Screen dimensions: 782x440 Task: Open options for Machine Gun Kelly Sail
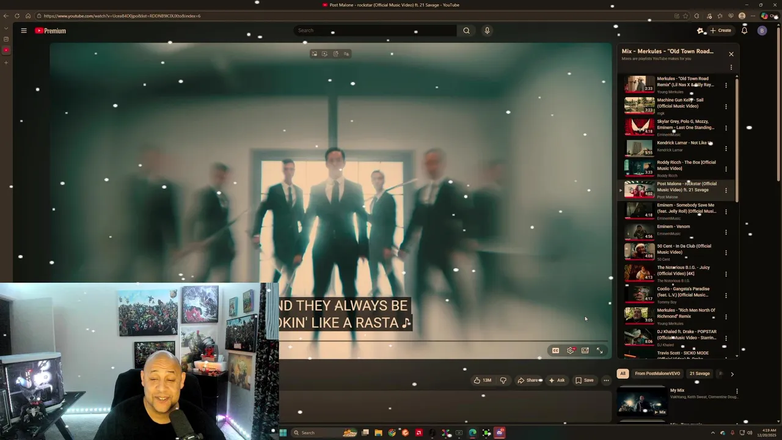point(726,106)
